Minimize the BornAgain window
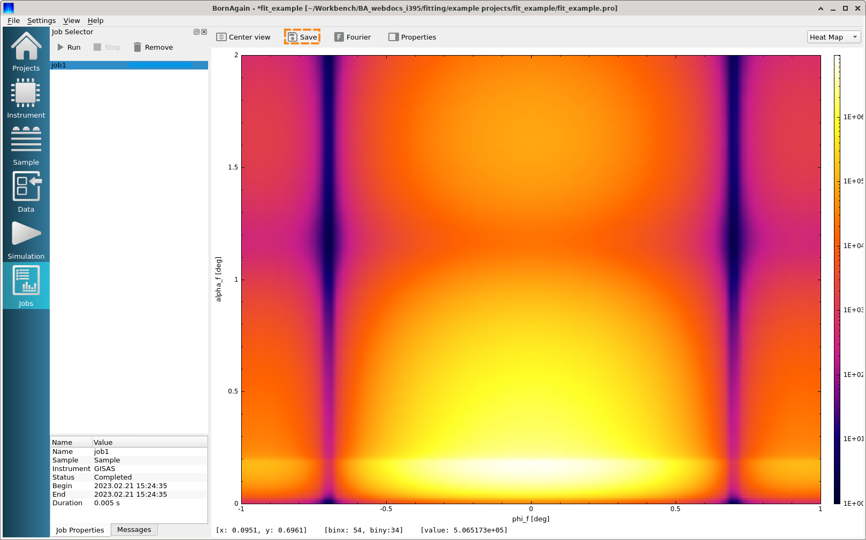The height and width of the screenshot is (540, 866). click(x=833, y=8)
